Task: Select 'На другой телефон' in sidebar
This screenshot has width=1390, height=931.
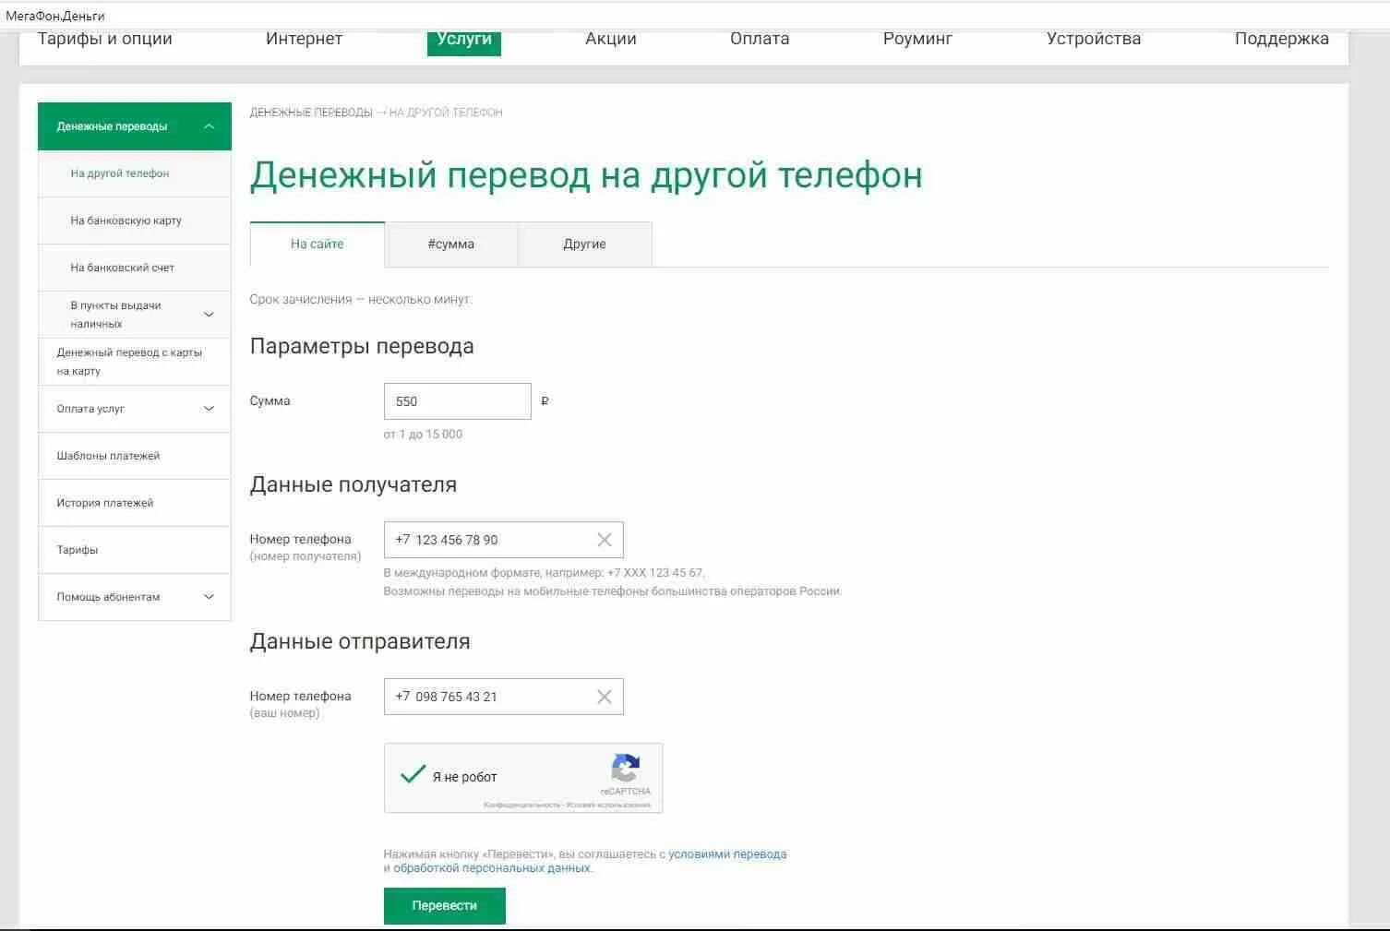Action: (134, 173)
